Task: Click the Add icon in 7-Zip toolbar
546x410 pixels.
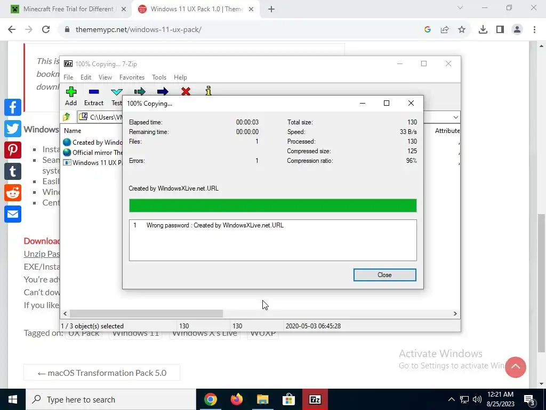Action: (71, 92)
